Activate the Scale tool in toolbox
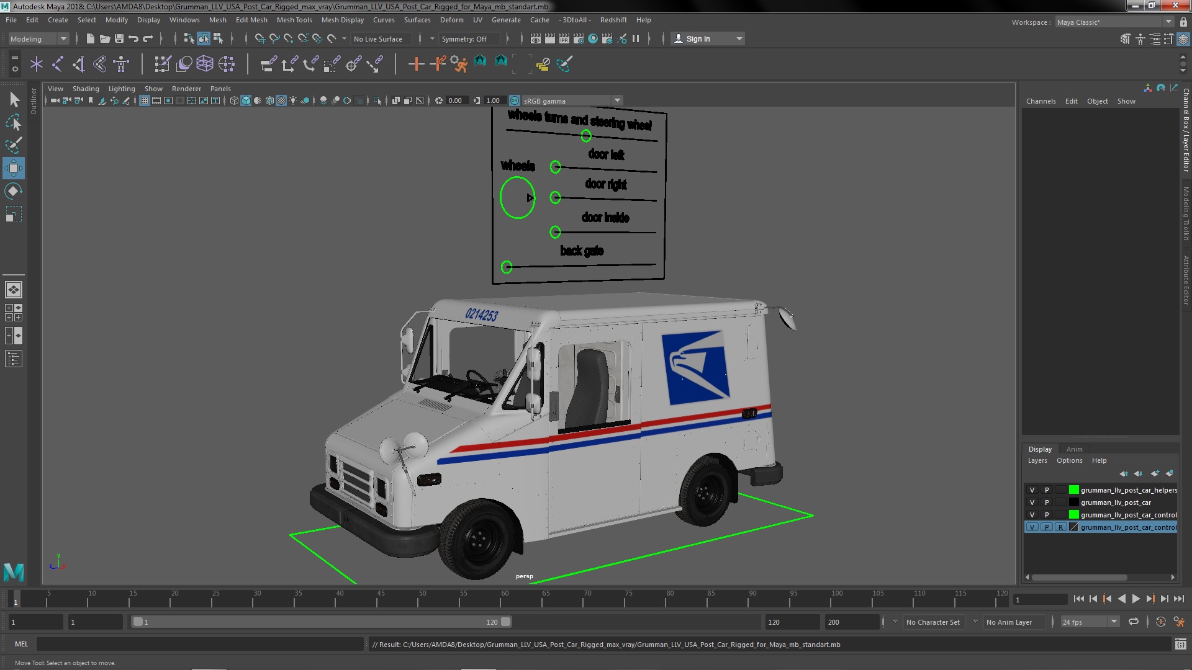This screenshot has height=670, width=1192. pyautogui.click(x=14, y=214)
